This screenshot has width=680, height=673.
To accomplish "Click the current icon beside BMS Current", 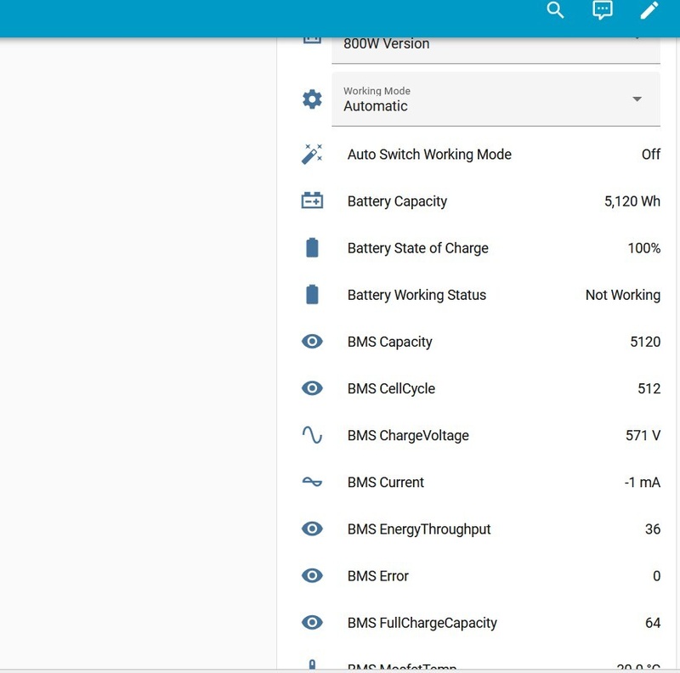I will coord(312,482).
